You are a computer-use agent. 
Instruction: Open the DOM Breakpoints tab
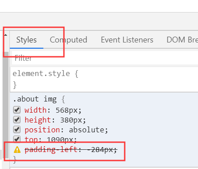(182, 40)
